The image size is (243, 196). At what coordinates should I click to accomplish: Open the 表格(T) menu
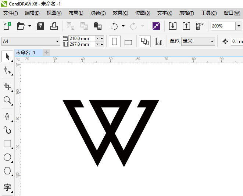(x=187, y=13)
